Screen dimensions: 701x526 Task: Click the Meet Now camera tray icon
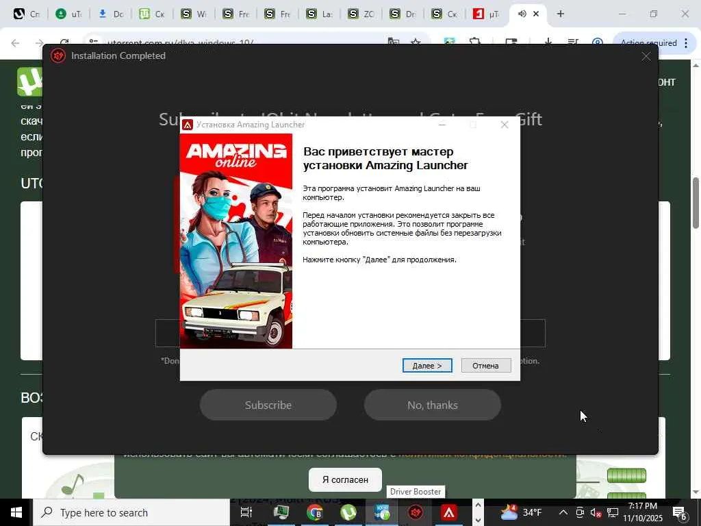[580, 512]
